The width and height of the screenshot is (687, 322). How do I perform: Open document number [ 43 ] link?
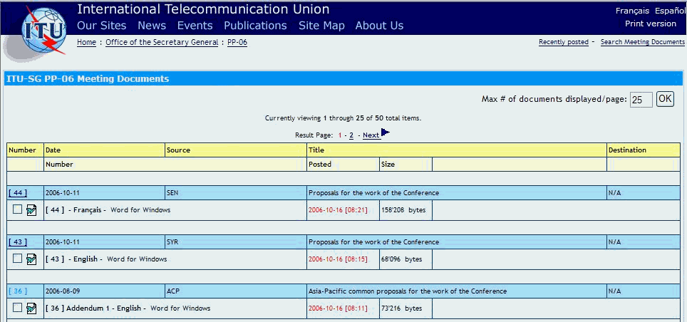pos(18,241)
